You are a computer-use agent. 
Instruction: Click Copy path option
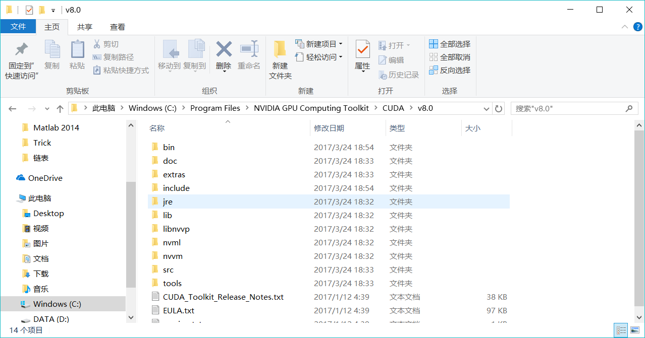114,57
